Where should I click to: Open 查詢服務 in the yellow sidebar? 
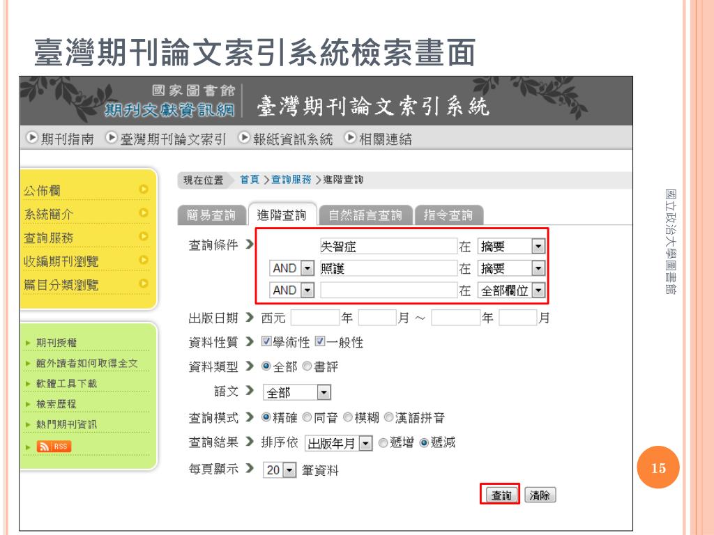click(48, 238)
